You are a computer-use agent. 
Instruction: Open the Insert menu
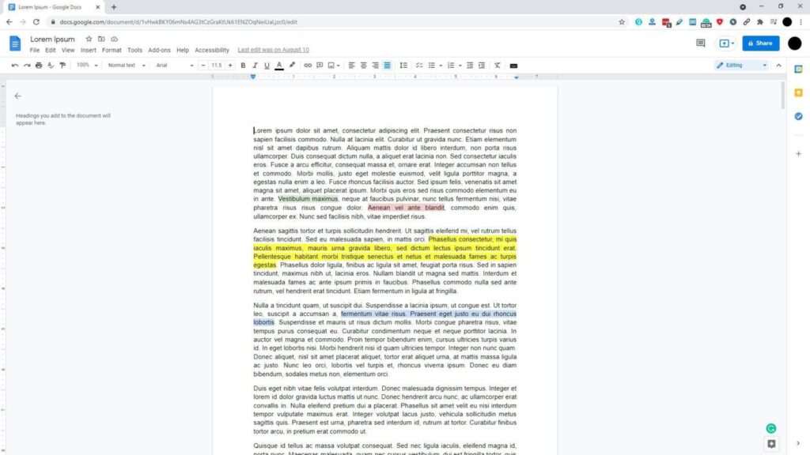coord(89,50)
